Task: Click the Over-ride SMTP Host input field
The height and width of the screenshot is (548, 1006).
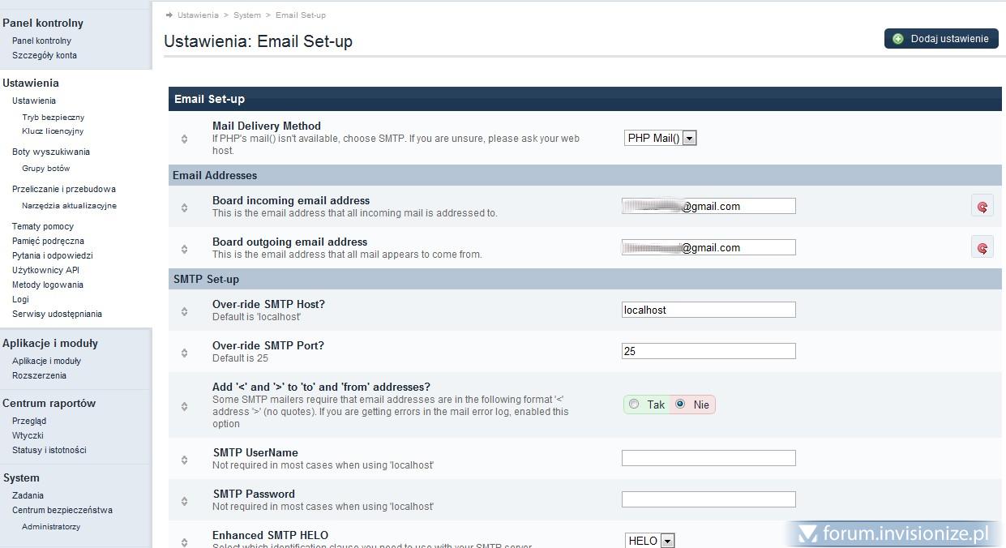Action: pyautogui.click(x=708, y=310)
